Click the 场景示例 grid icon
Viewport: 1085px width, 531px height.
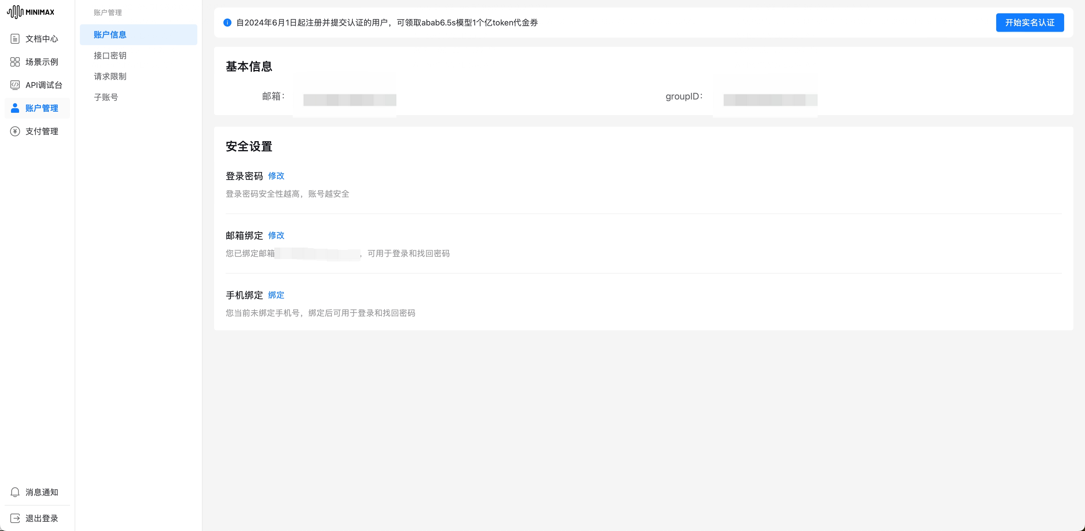(x=15, y=62)
